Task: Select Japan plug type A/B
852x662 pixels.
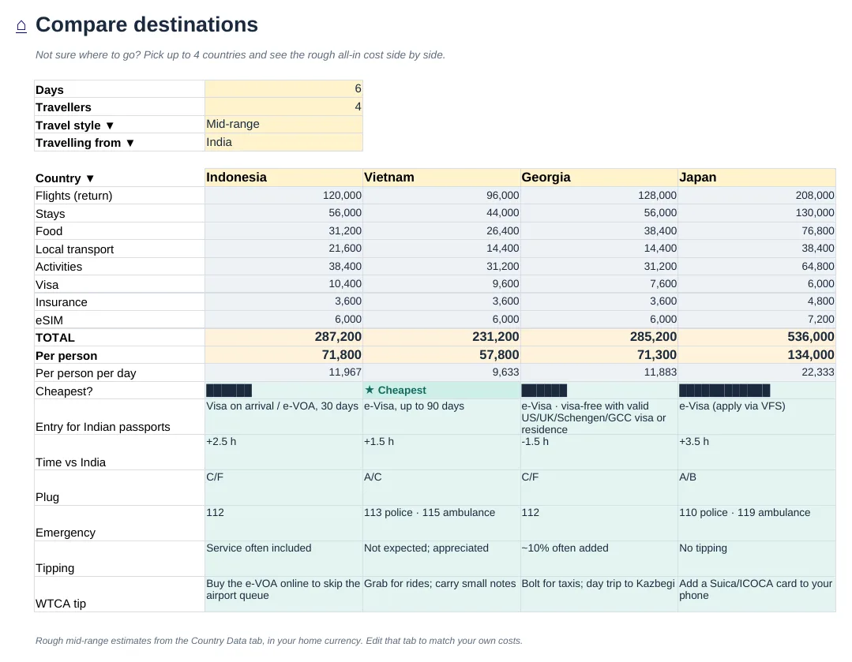Action: [756, 488]
